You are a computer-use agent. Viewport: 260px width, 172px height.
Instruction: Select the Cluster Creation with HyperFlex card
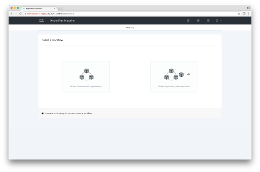[86, 77]
